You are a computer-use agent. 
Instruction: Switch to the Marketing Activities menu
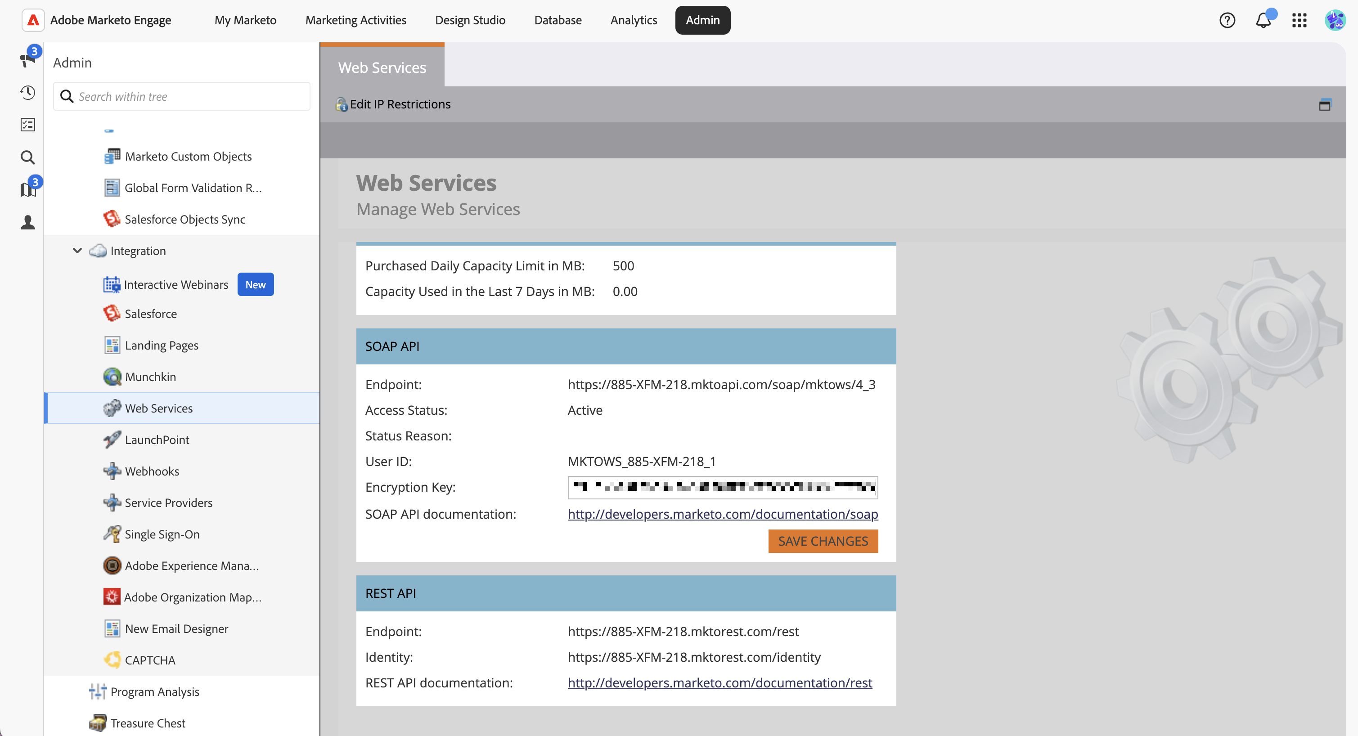pos(355,20)
